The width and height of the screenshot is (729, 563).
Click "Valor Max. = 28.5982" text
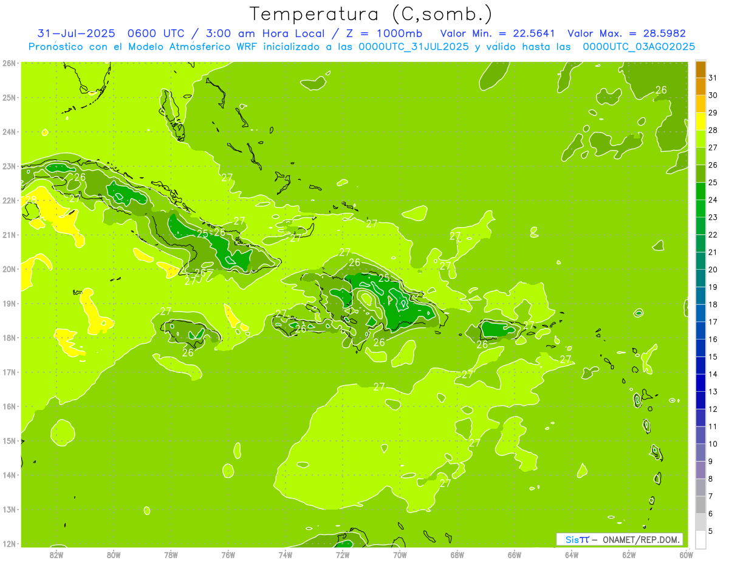(626, 33)
